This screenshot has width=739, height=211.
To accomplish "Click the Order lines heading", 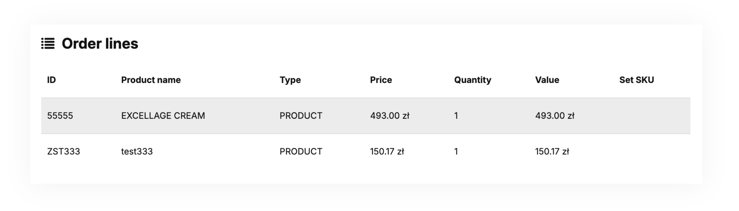I will [x=100, y=43].
